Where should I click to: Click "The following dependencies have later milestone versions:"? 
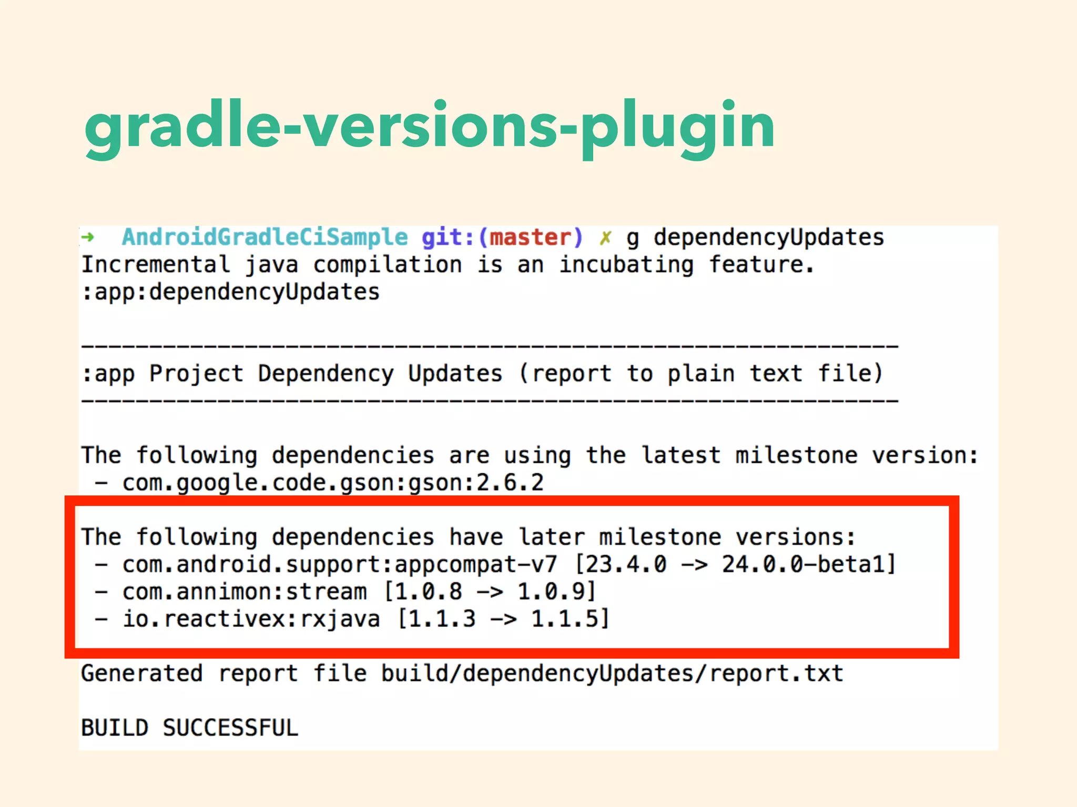pos(469,537)
